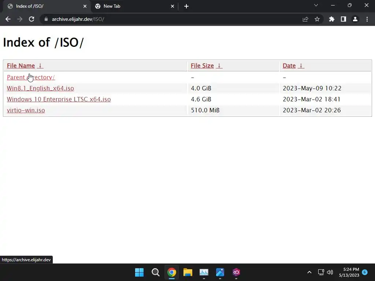Sort by File Name header link
Image resolution: width=375 pixels, height=281 pixels.
(x=21, y=66)
